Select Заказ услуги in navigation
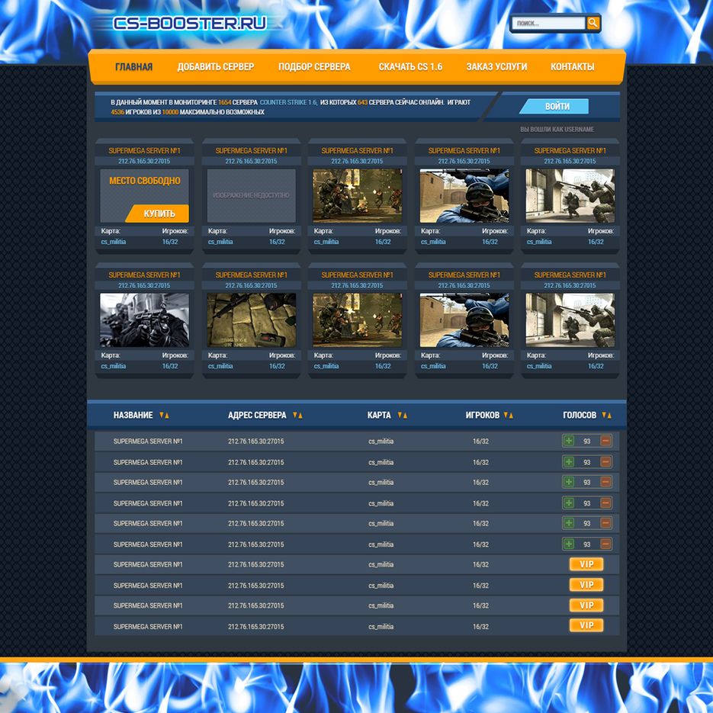Viewport: 713px width, 713px height. pos(496,67)
